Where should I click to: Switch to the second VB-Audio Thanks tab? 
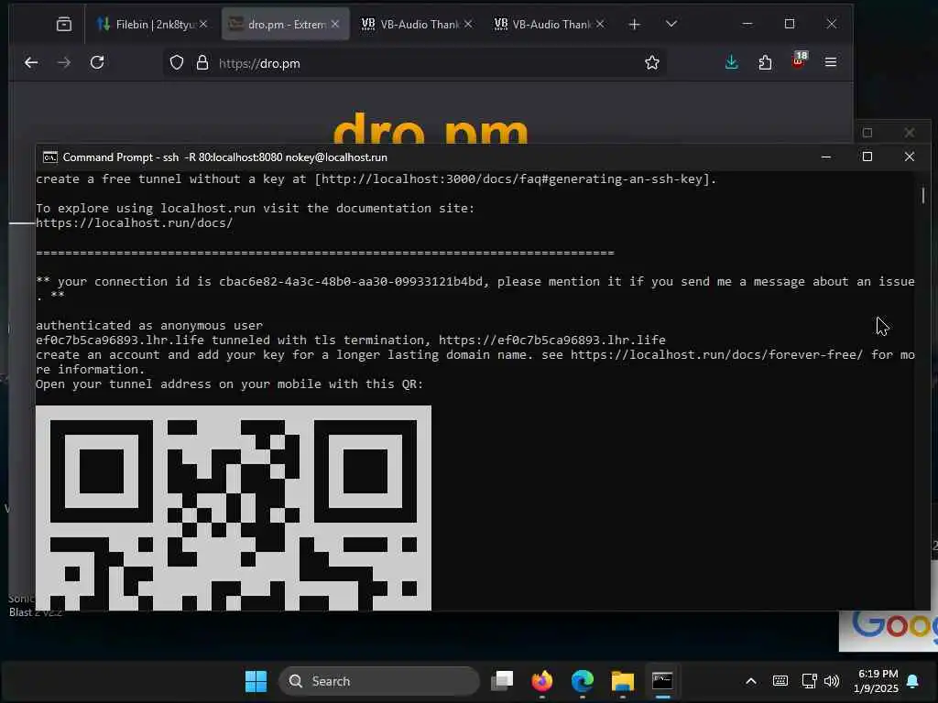[550, 25]
